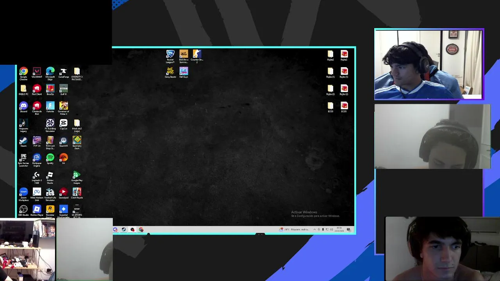Select the bottom-right shirtless webcam feed

[442, 249]
